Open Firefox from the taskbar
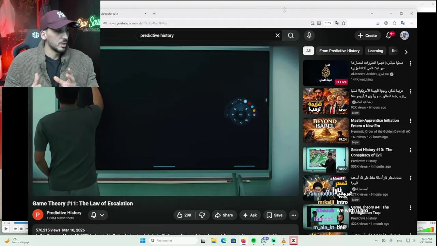 243,241
